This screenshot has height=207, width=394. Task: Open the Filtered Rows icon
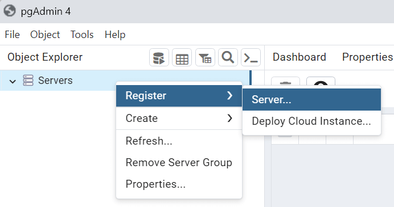tap(205, 58)
